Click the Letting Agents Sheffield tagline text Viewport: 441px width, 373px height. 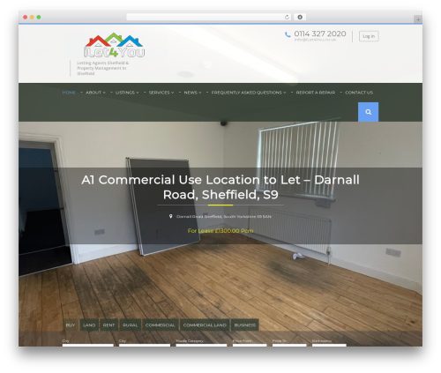(103, 68)
